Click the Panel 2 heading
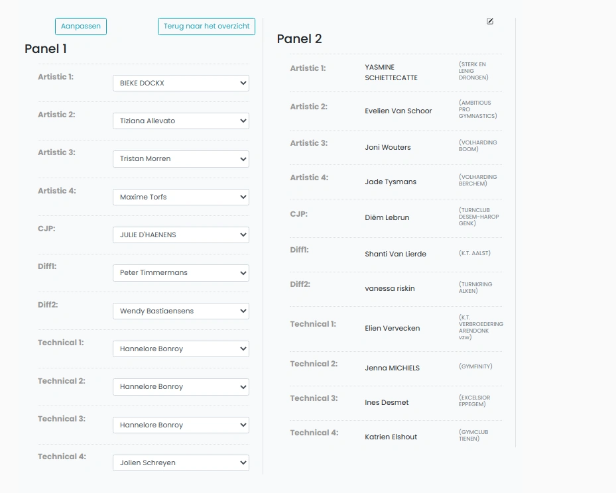This screenshot has height=493, width=616. point(299,39)
